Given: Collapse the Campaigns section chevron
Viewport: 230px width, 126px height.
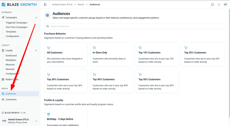Looking at the screenshot, I should click(36, 18).
